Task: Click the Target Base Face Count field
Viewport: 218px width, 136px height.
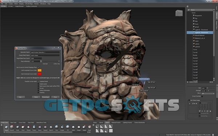Action: pyautogui.click(x=36, y=58)
